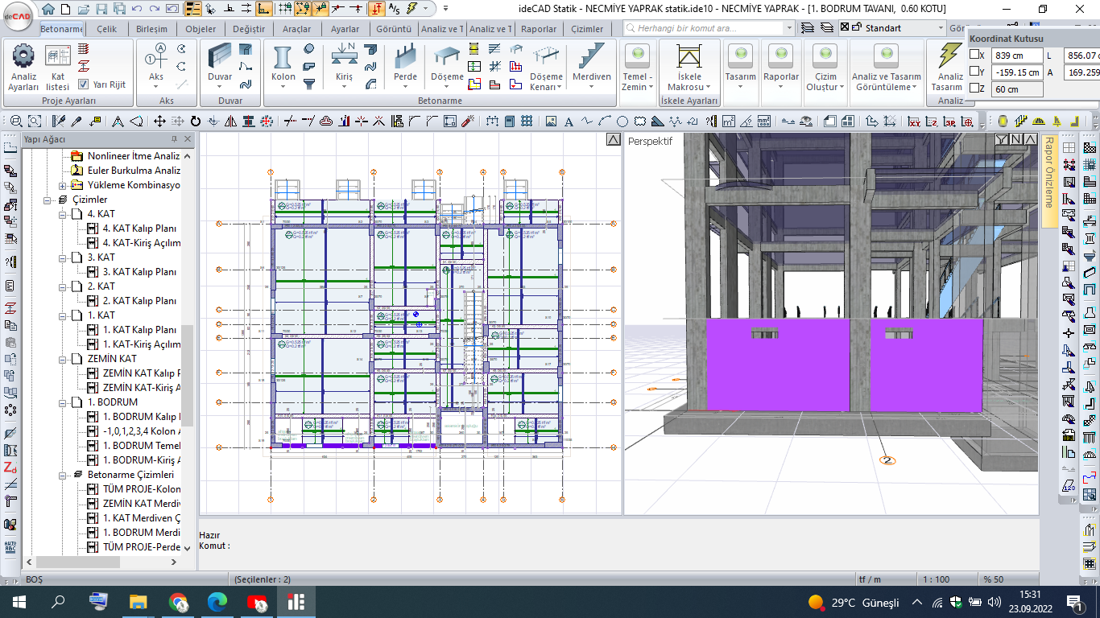The width and height of the screenshot is (1100, 618).
Task: Click the circular column icon in ribbon
Action: [309, 48]
